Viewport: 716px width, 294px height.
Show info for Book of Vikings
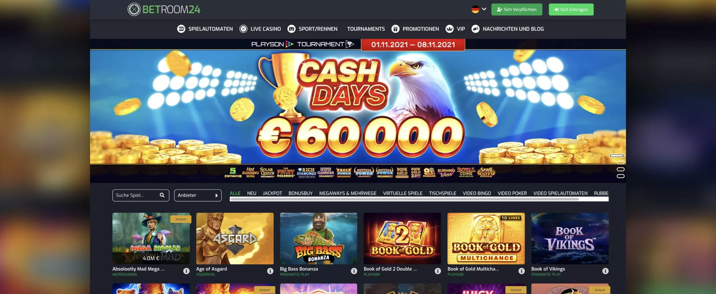pos(605,271)
